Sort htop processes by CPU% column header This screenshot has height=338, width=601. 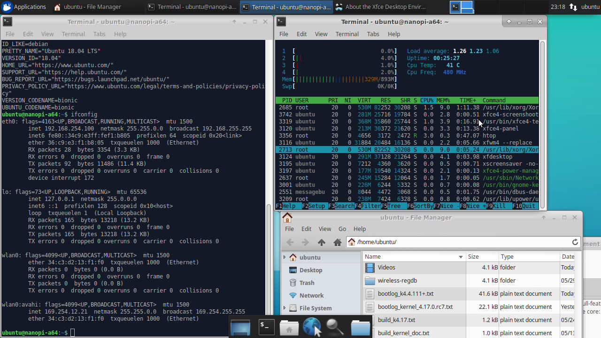tap(427, 100)
